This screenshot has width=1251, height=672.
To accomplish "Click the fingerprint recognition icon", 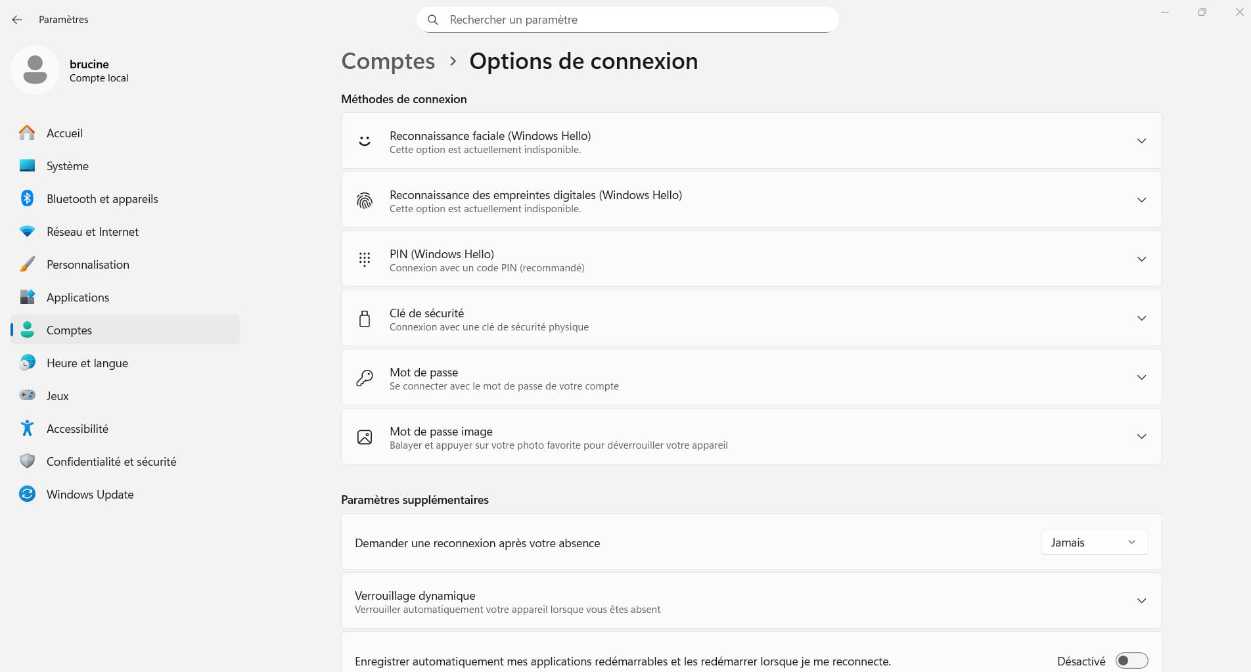I will (365, 200).
